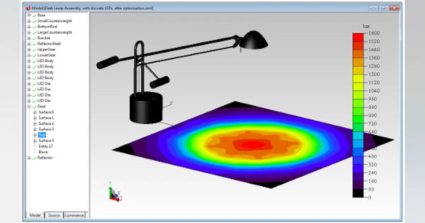Select the Desk label in tree
The image size is (425, 223).
pyautogui.click(x=41, y=107)
